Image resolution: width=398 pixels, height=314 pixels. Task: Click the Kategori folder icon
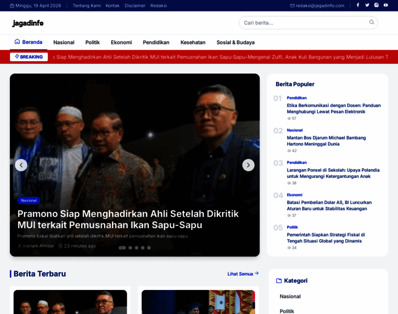click(279, 281)
